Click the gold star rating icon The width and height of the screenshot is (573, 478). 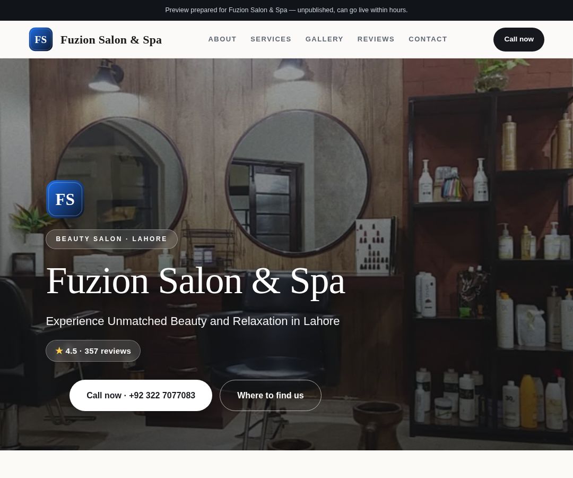59,351
